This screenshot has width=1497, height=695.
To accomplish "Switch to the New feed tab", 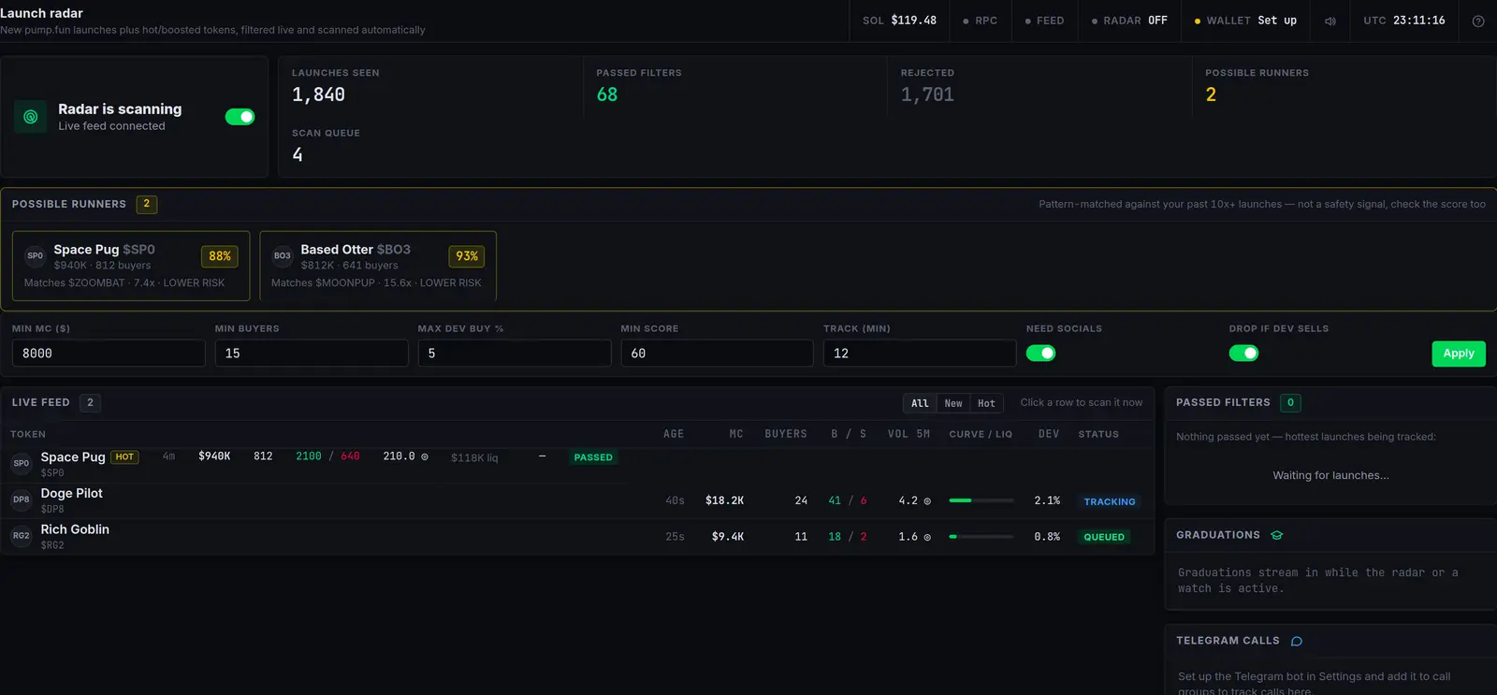I will point(953,403).
